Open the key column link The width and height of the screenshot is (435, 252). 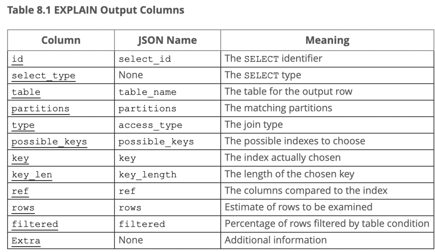point(20,158)
